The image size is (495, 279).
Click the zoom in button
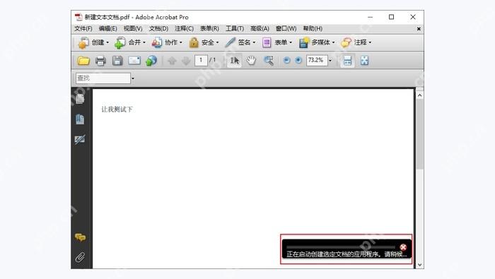298,60
